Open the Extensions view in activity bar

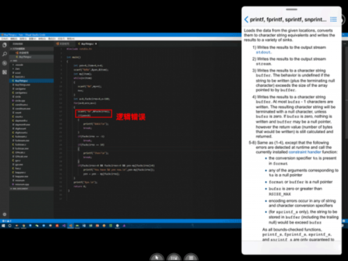[5, 72]
